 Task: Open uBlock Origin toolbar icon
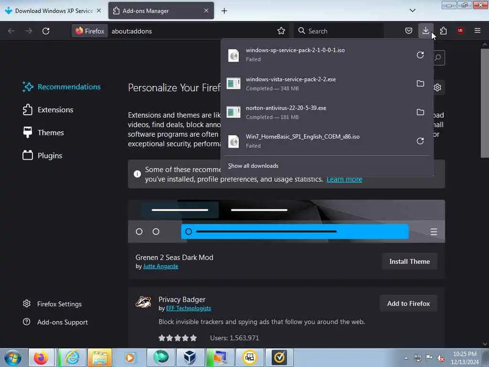[460, 31]
